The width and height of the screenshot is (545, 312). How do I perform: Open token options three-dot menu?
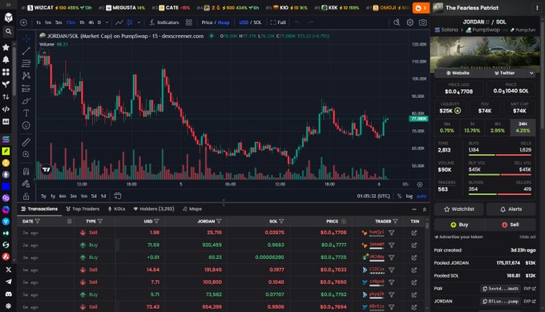(537, 8)
